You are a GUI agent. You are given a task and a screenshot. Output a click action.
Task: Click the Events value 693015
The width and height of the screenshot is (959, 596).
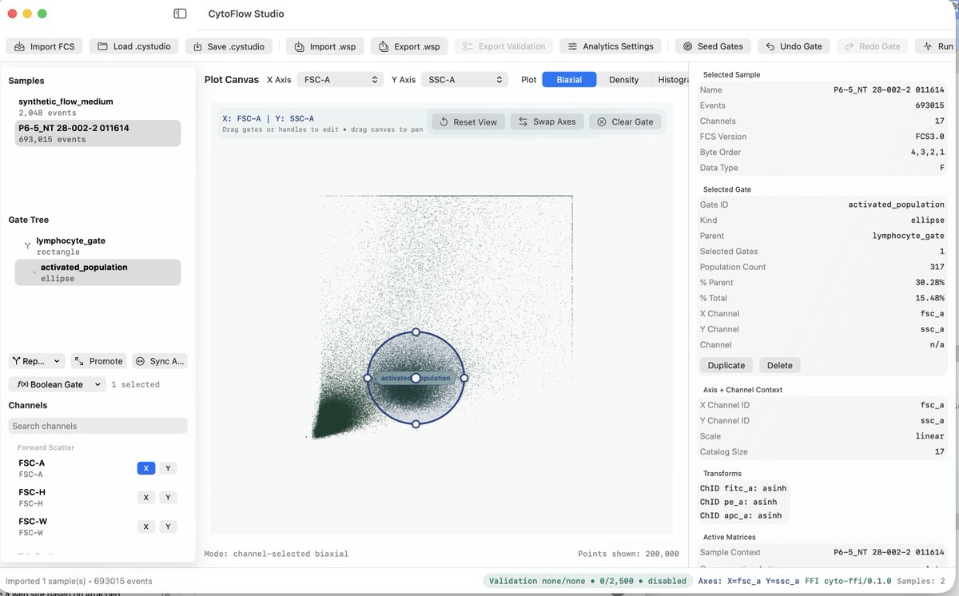pyautogui.click(x=930, y=105)
